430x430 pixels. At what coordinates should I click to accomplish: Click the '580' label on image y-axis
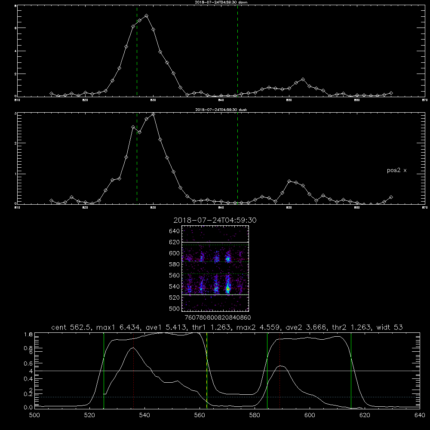[175, 264]
